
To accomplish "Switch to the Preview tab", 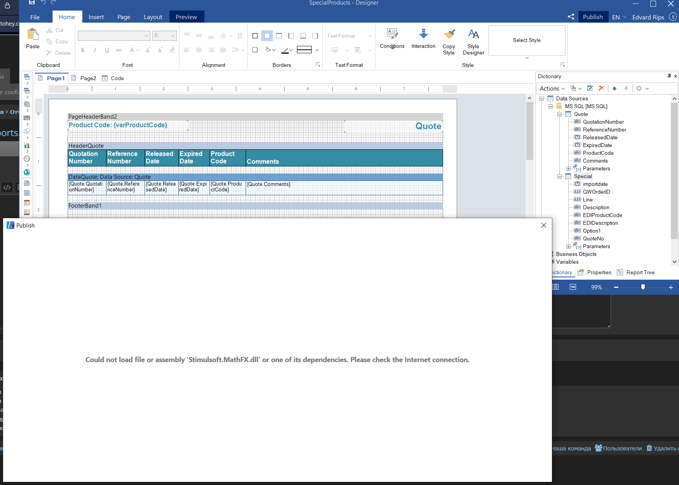I will tap(186, 17).
